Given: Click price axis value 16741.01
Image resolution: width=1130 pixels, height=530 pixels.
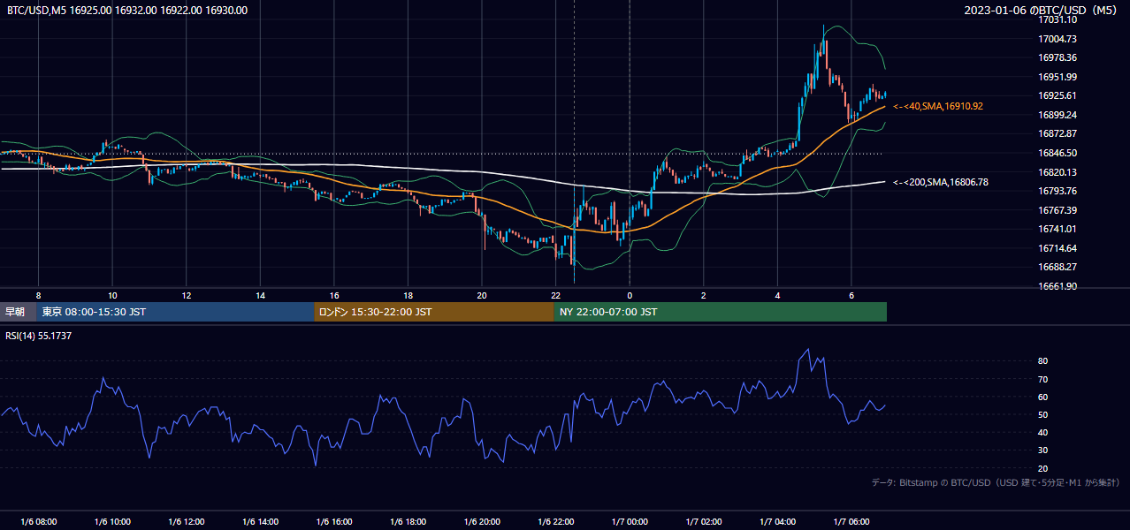Looking at the screenshot, I should coord(1057,229).
